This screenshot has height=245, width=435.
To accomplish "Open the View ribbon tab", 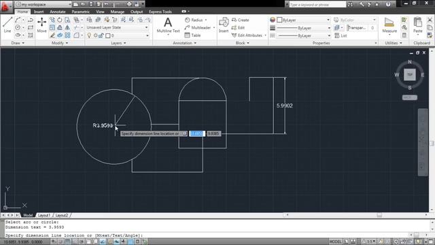I will point(100,12).
